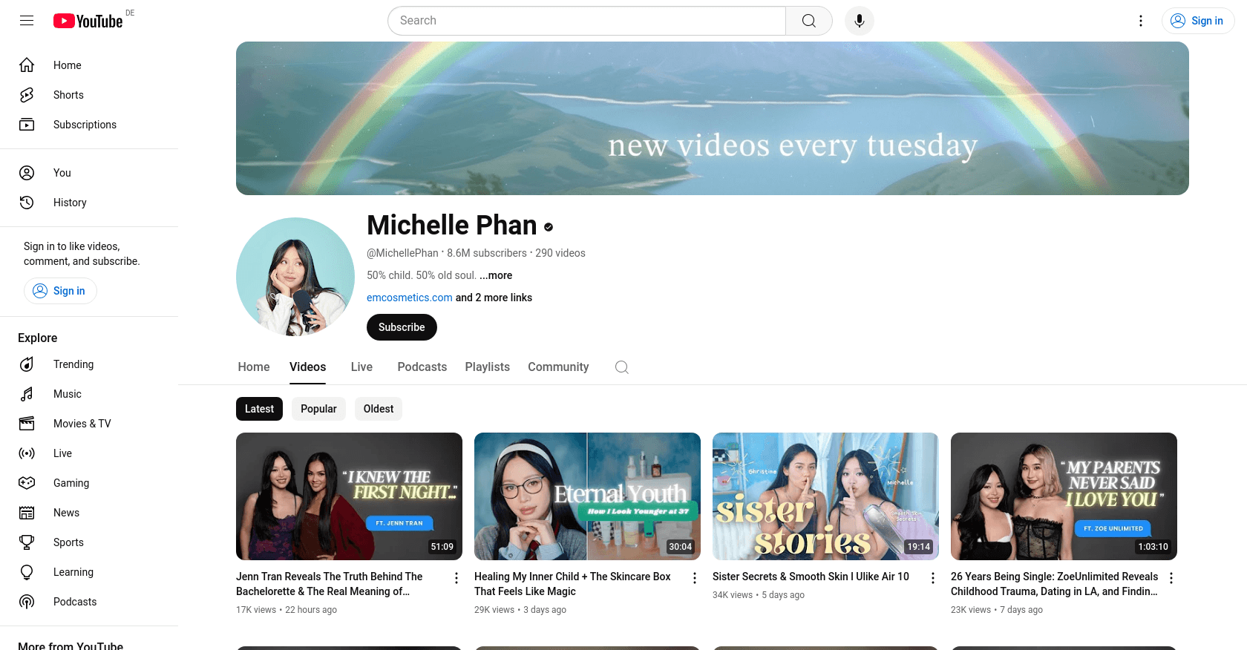Open the hamburger guide menu
1247x650 pixels.
[27, 21]
